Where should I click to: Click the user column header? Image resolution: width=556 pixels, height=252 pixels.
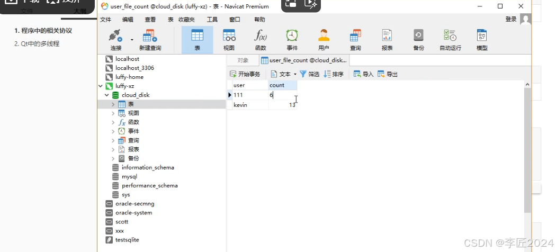pos(250,85)
